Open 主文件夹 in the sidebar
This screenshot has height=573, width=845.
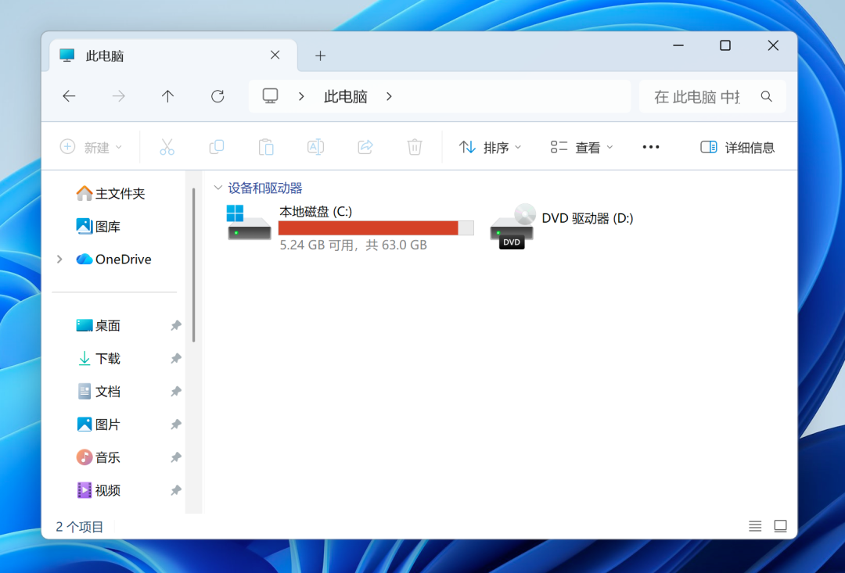(110, 193)
